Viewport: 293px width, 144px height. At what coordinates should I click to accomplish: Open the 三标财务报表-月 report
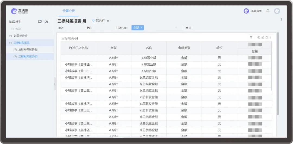pyautogui.click(x=30, y=57)
